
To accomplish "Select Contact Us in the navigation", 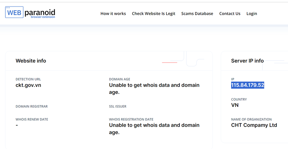I will click(230, 14).
